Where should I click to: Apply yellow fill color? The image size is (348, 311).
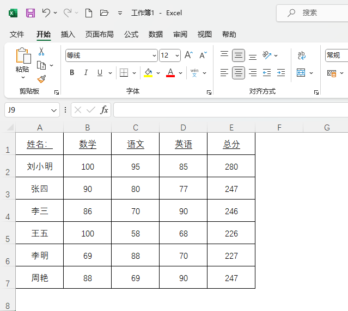tap(148, 72)
